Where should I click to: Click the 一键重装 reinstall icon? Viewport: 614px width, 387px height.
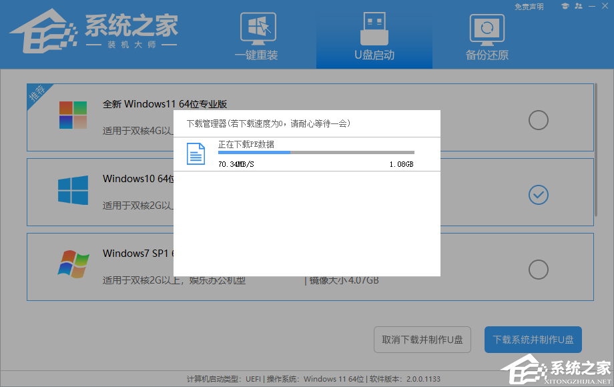256,29
